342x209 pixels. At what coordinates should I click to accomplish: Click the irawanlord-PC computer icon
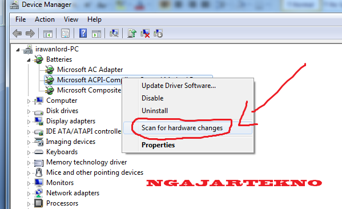28,49
